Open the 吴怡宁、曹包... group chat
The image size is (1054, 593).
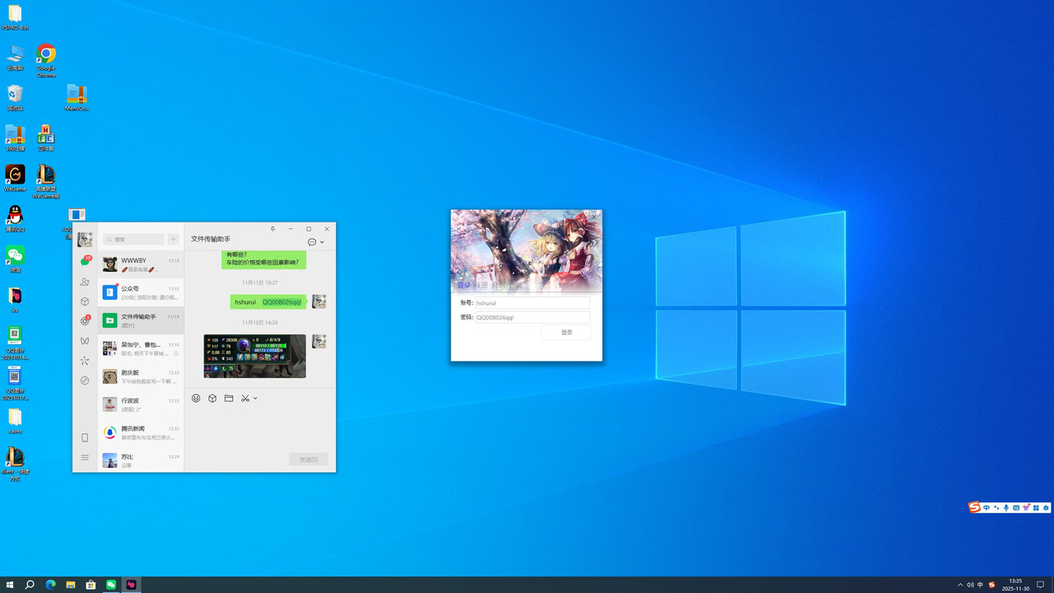(141, 348)
